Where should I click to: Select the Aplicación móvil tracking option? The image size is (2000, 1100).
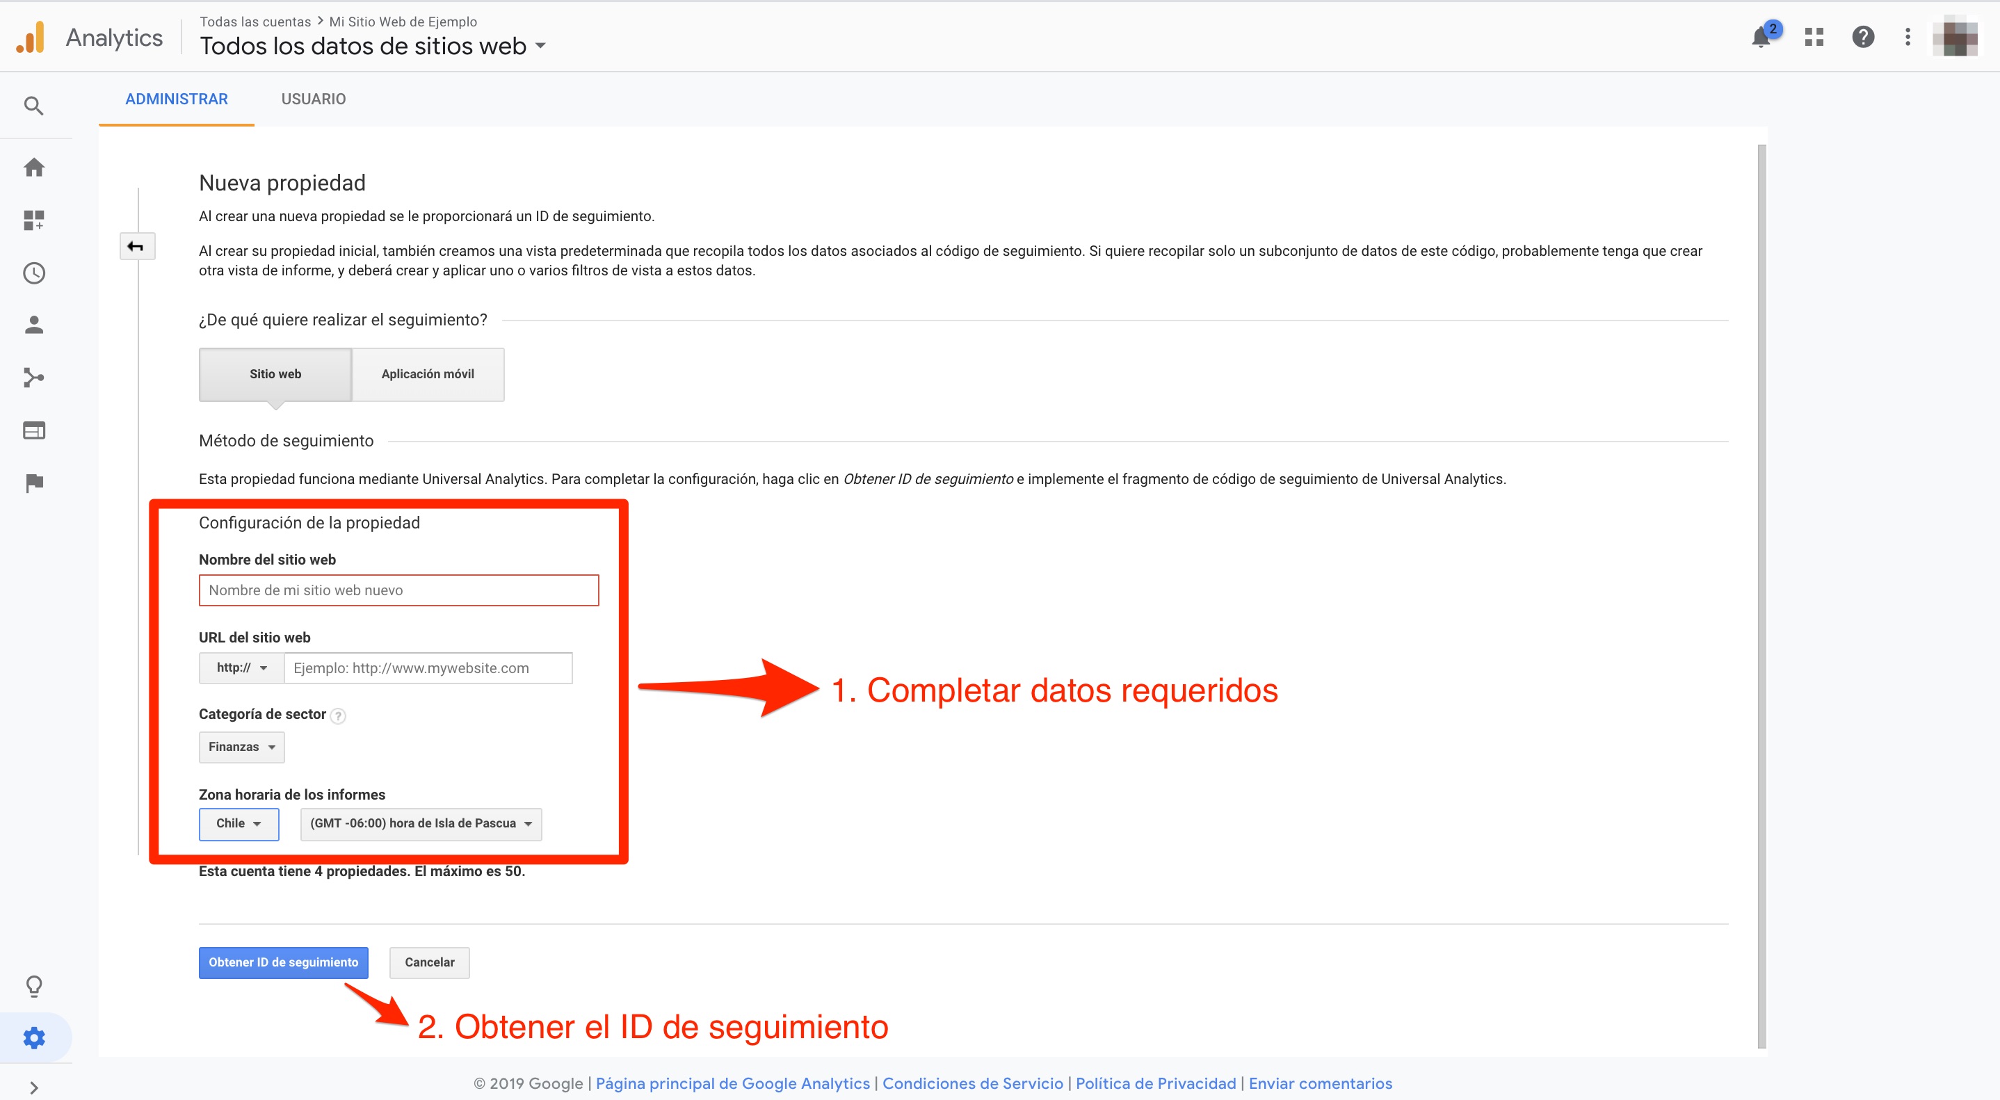[x=428, y=374]
